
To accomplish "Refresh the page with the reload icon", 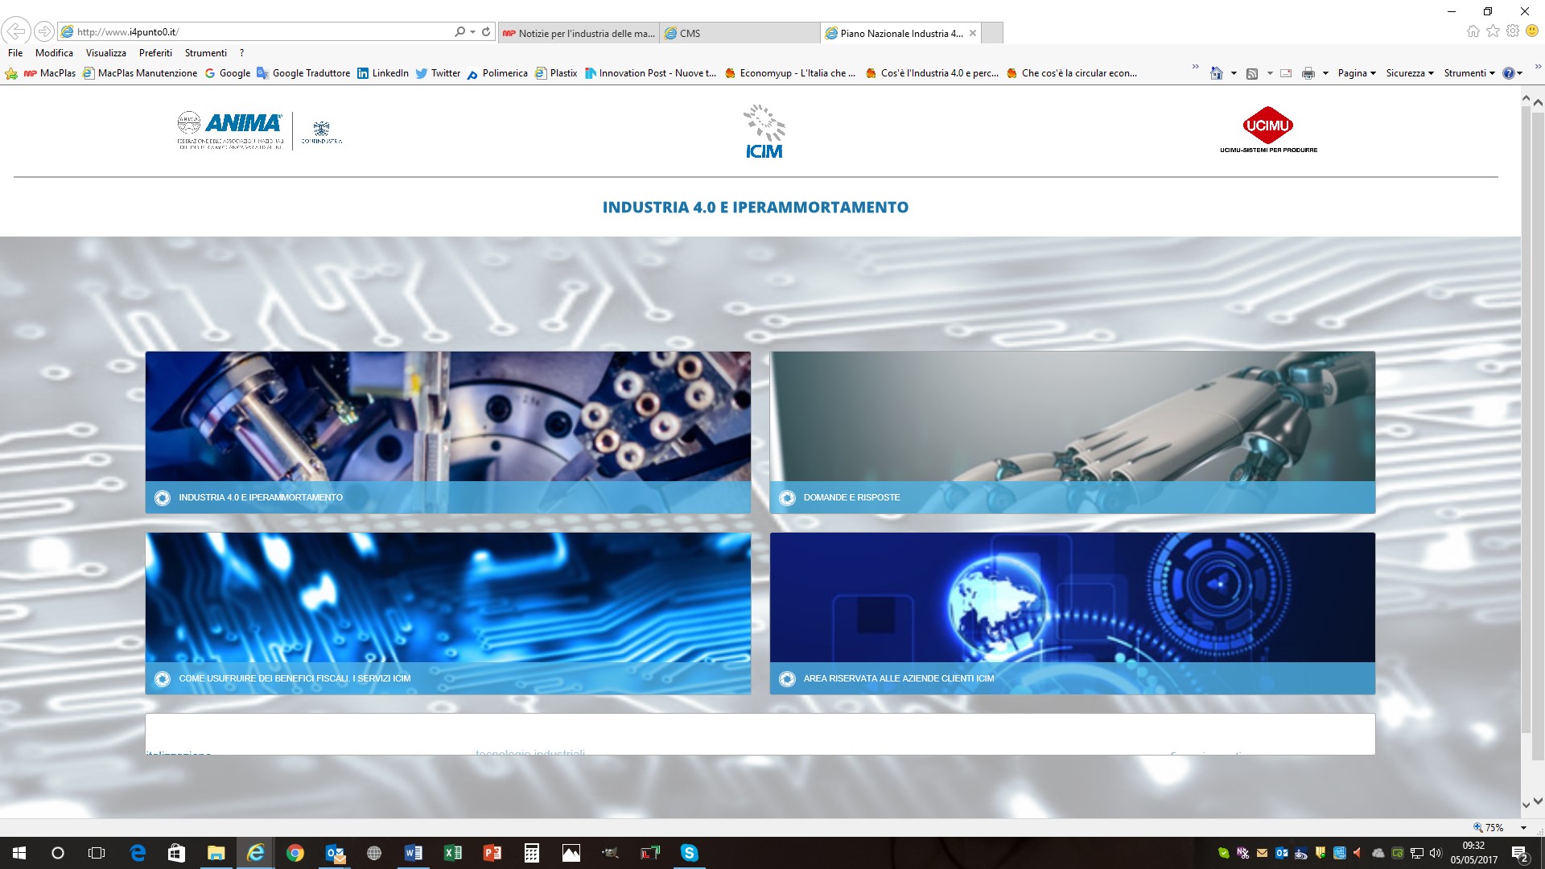I will (486, 31).
